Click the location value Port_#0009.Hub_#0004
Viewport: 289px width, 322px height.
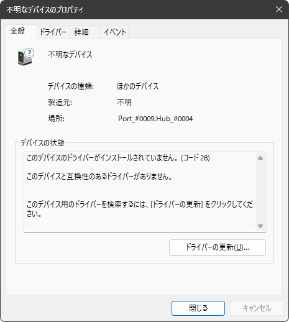(x=155, y=119)
